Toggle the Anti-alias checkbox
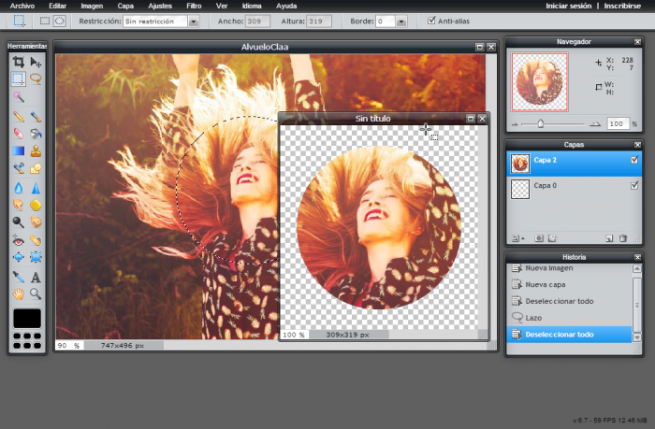This screenshot has height=429, width=655. tap(430, 21)
